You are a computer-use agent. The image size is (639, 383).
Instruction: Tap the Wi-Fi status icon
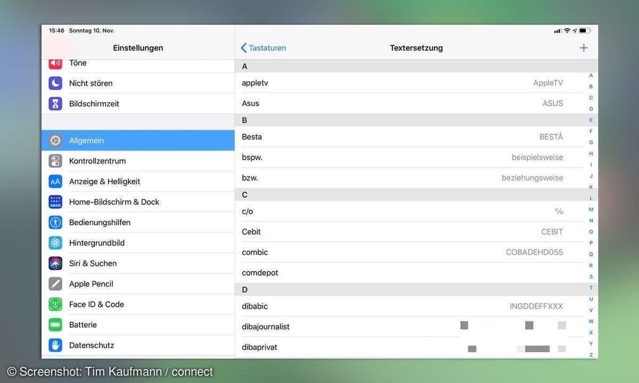pyautogui.click(x=567, y=31)
